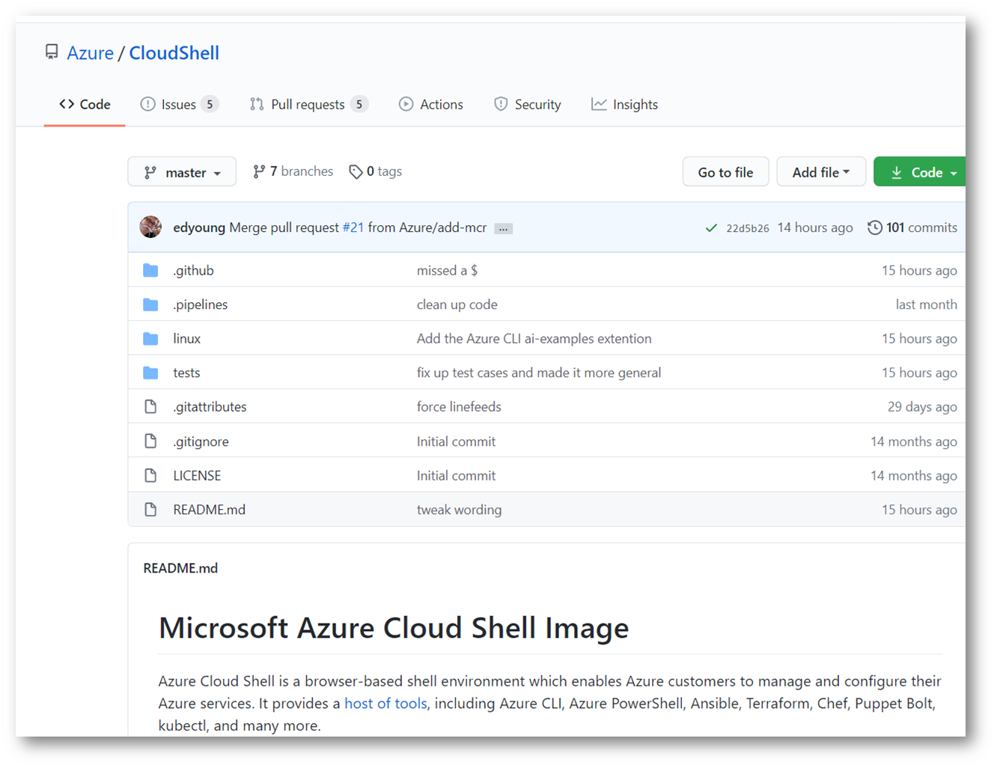The height and width of the screenshot is (768, 997).
Task: View the 7 branches link
Action: coord(293,171)
